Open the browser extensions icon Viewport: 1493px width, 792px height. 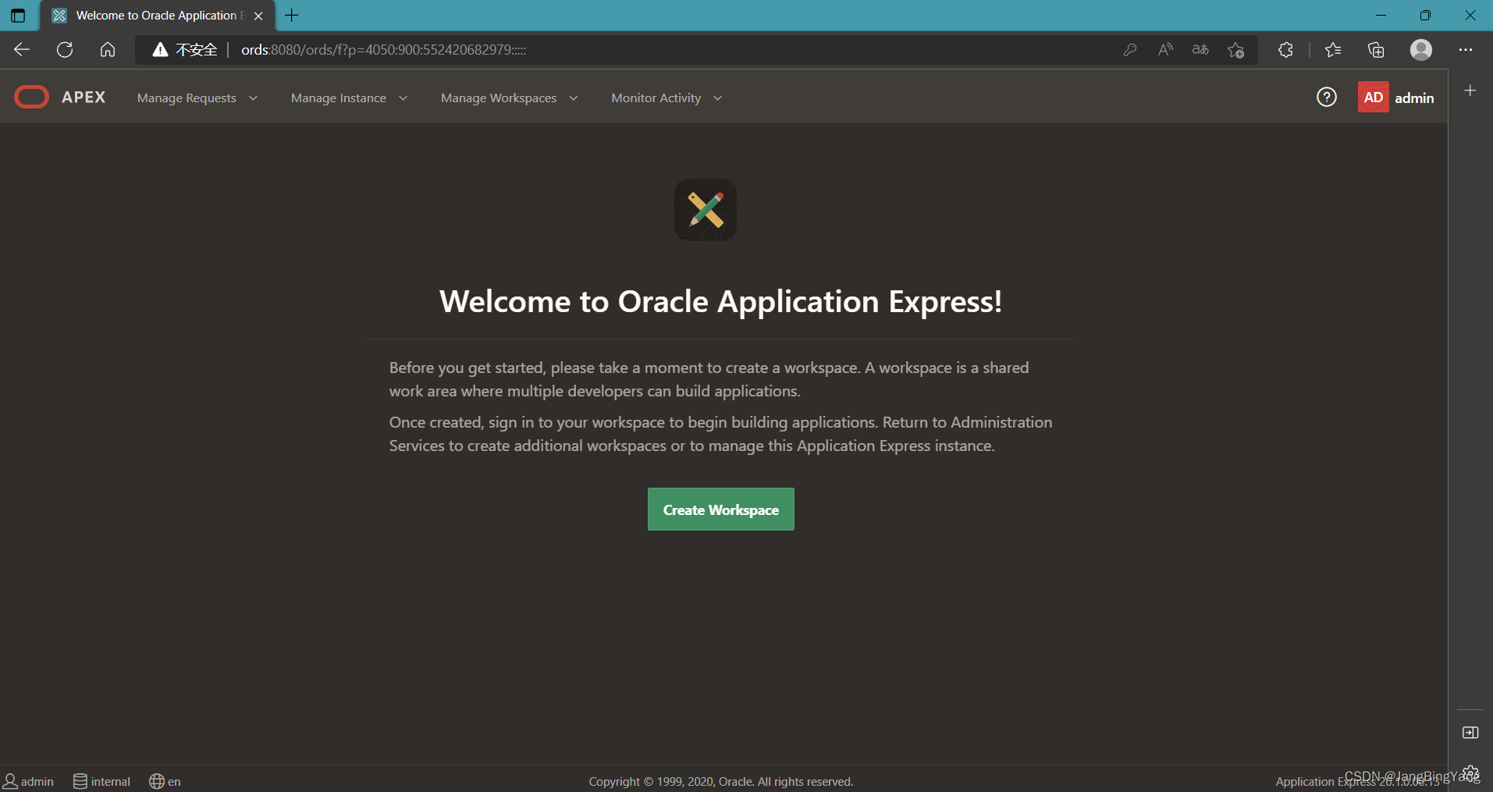1285,50
